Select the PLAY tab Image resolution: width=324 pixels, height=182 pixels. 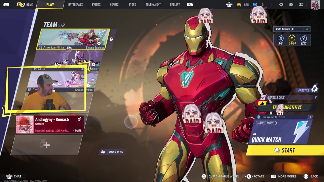[50, 5]
